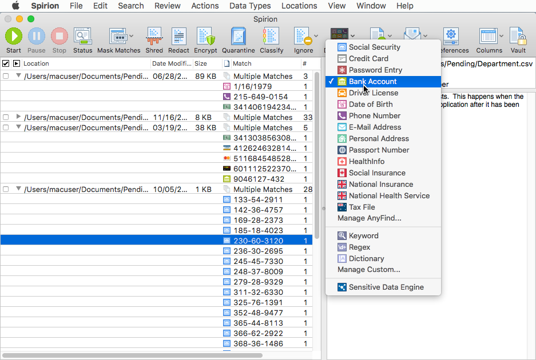Screen dimensions: 536x360
Task: Open the Review menu
Action: [167, 6]
